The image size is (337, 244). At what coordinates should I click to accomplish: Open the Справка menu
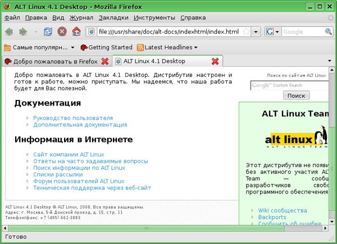click(193, 18)
